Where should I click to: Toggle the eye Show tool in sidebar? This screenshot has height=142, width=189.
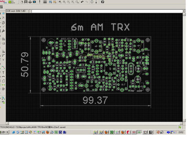click(x=3, y=13)
